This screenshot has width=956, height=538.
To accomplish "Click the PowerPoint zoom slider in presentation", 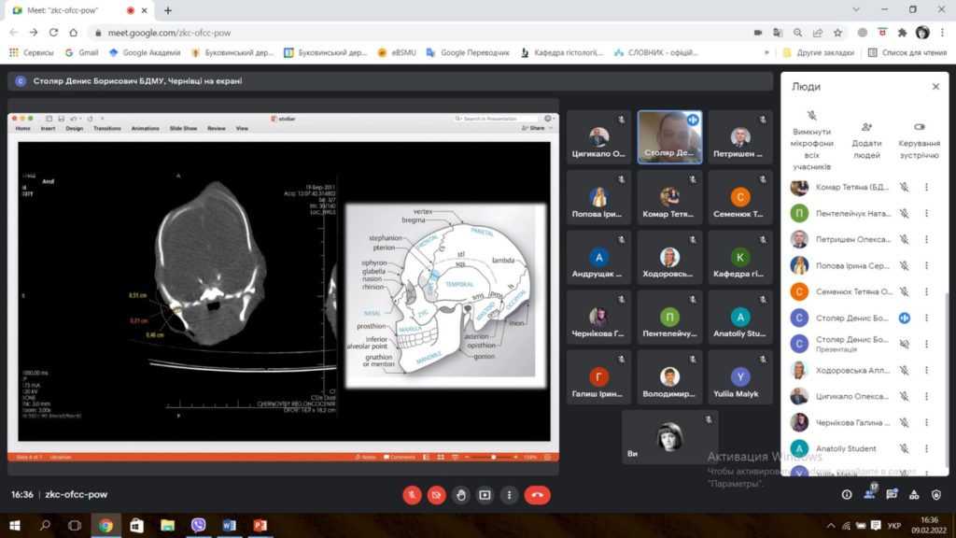I will [x=495, y=457].
